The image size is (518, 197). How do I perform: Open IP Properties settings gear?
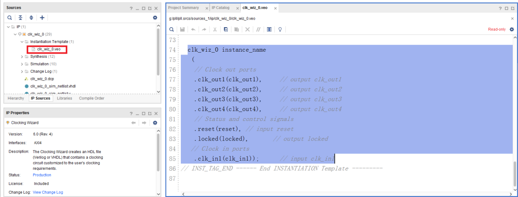pyautogui.click(x=155, y=122)
